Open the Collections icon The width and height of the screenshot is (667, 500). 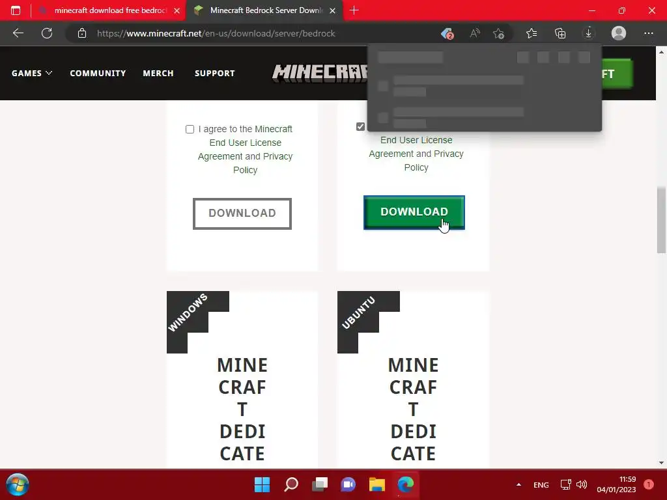(560, 33)
